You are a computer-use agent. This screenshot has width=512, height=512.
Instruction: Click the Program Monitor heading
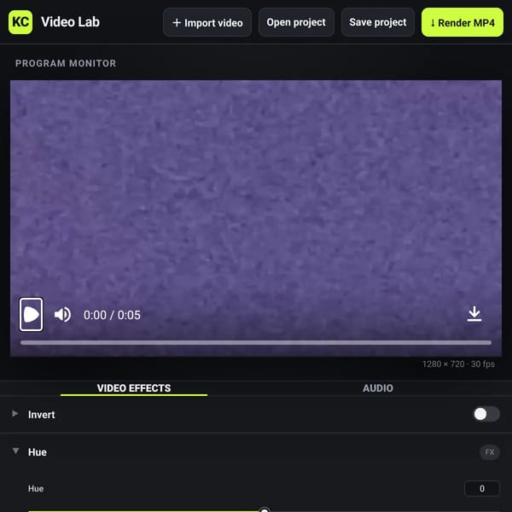click(66, 63)
